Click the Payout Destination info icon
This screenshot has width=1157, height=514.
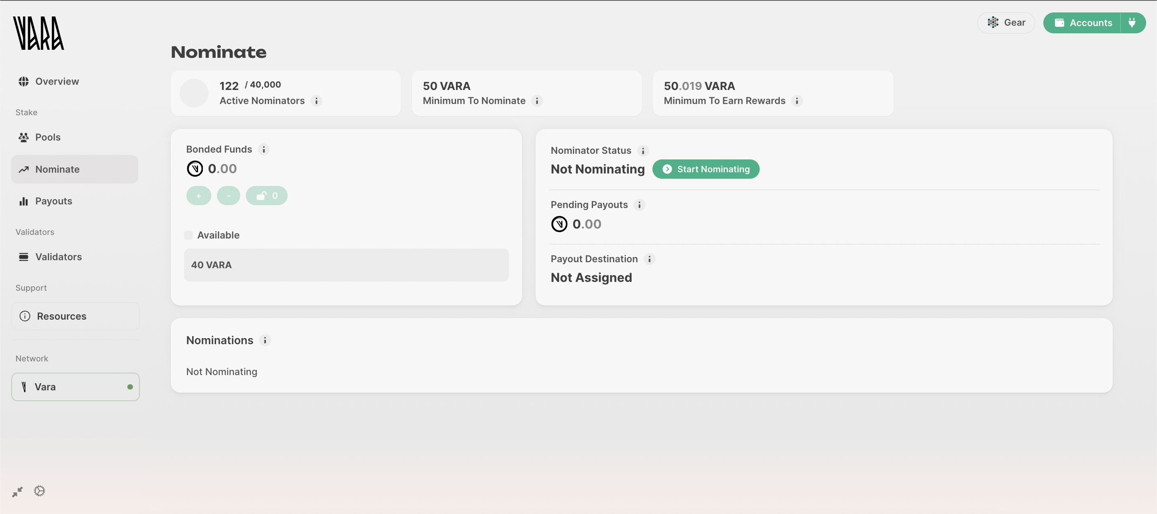click(649, 259)
